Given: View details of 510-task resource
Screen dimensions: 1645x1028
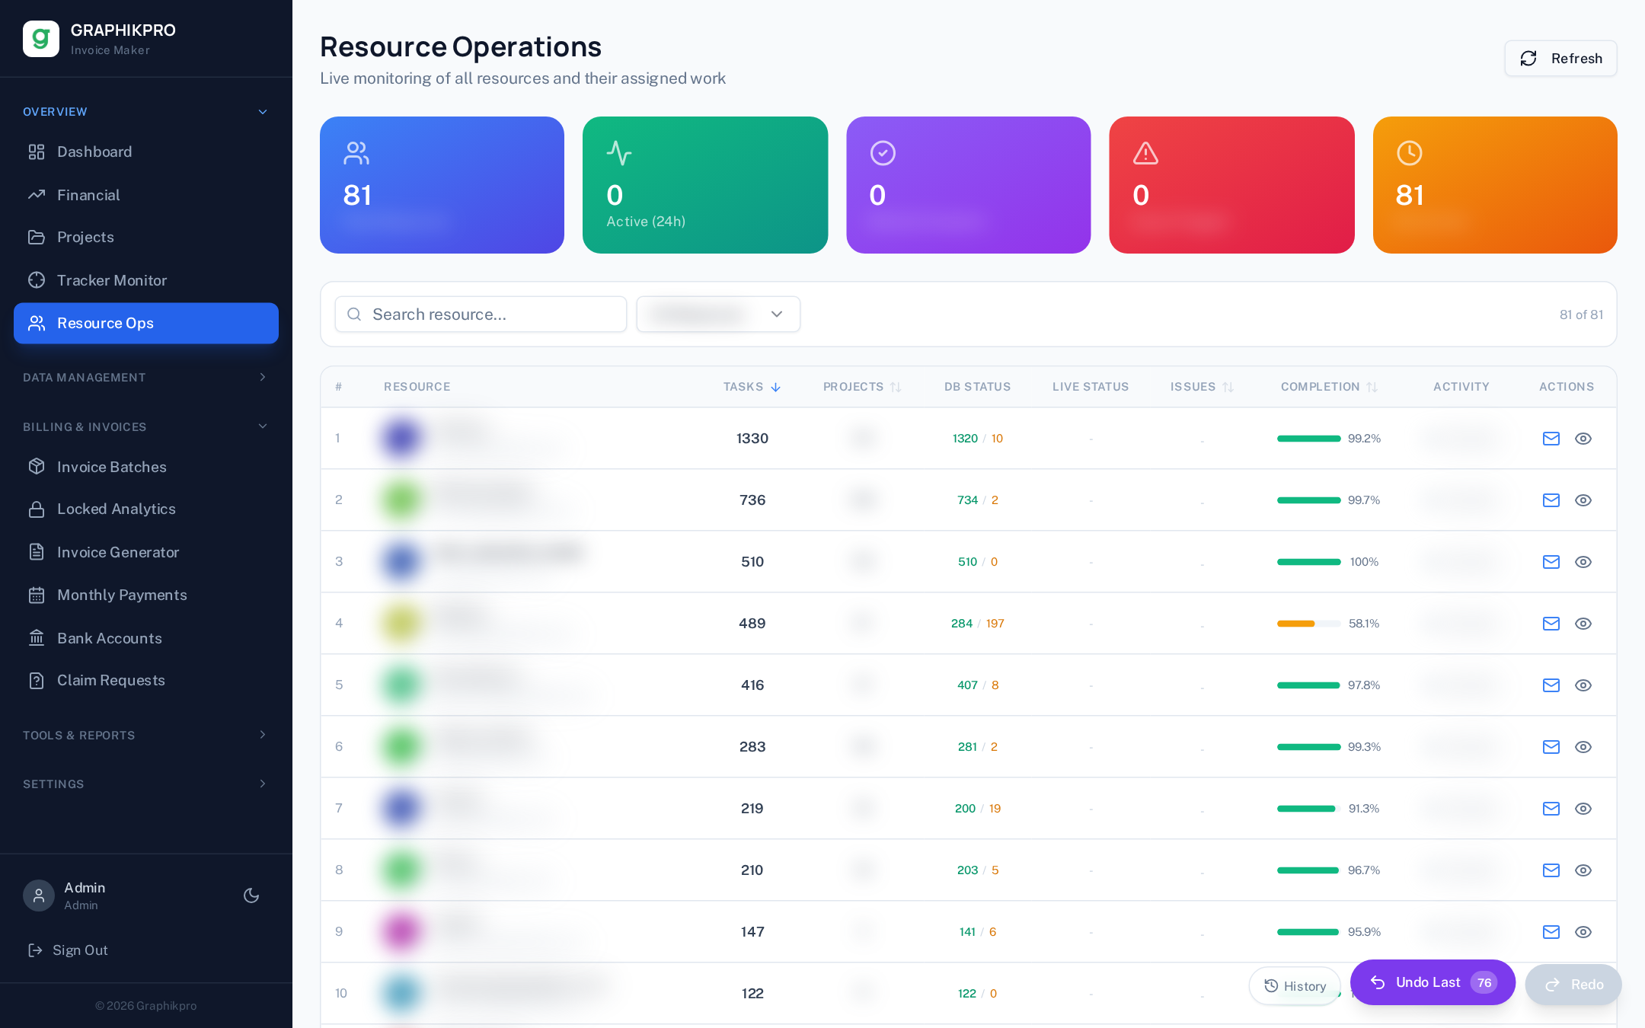Looking at the screenshot, I should [1583, 562].
